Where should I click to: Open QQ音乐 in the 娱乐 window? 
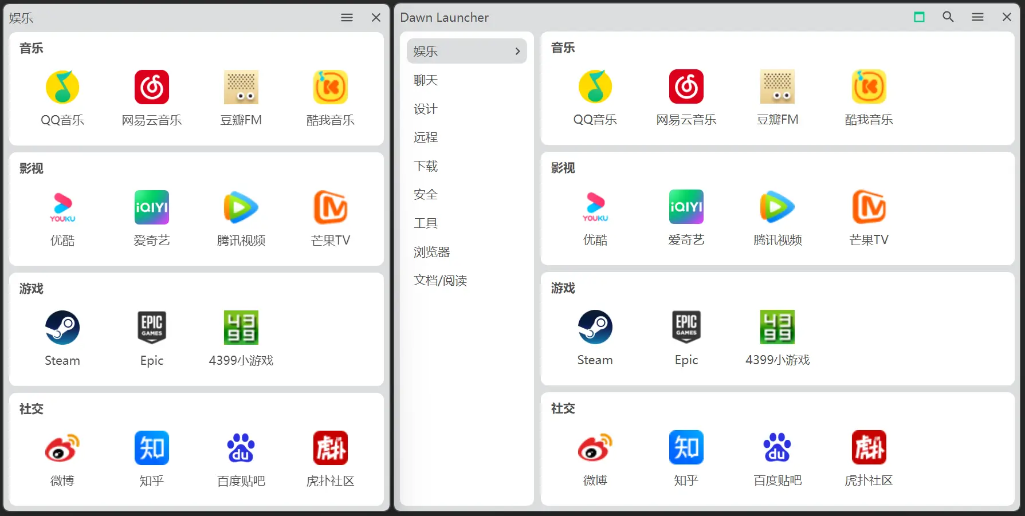pos(62,97)
